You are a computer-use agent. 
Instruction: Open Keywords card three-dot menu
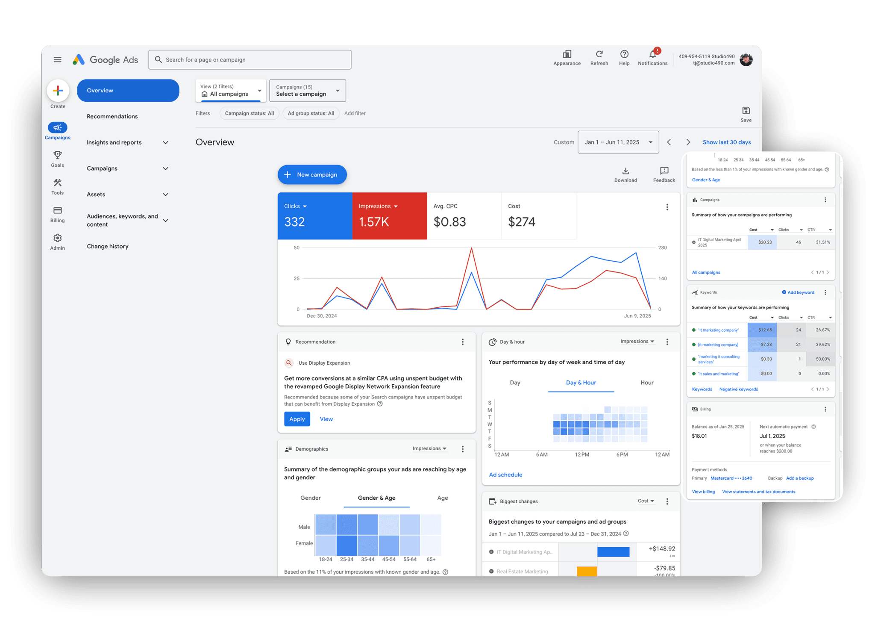tap(825, 292)
